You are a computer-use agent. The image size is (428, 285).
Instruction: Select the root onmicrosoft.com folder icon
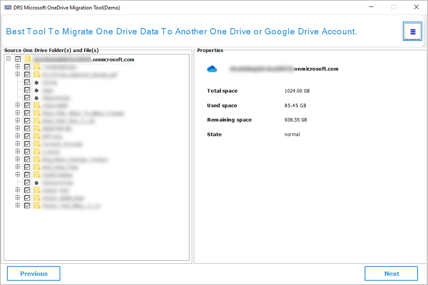[x=28, y=59]
